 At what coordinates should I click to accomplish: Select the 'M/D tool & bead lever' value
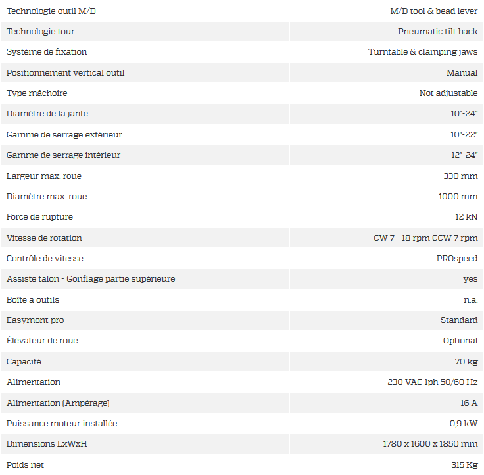point(434,11)
